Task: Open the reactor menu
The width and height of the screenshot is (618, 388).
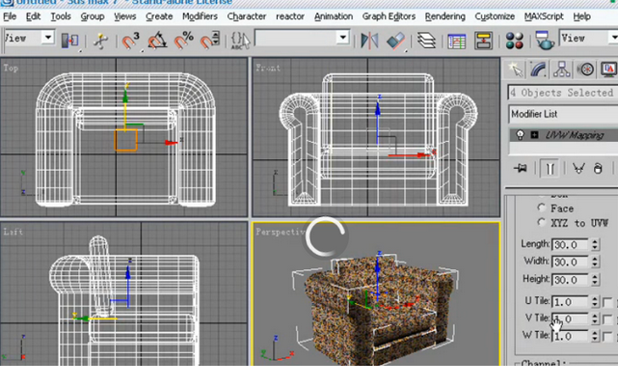Action: point(290,16)
